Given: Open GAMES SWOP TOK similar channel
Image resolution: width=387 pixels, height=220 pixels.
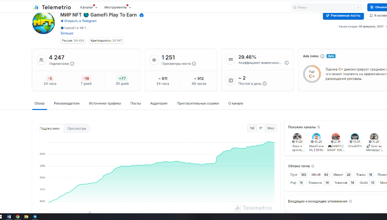Looking at the screenshot, I should click(x=335, y=142).
